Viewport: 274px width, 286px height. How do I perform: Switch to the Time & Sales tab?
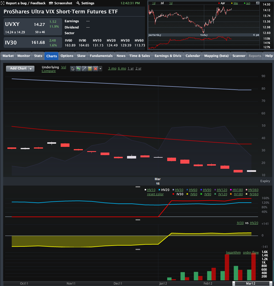140,56
